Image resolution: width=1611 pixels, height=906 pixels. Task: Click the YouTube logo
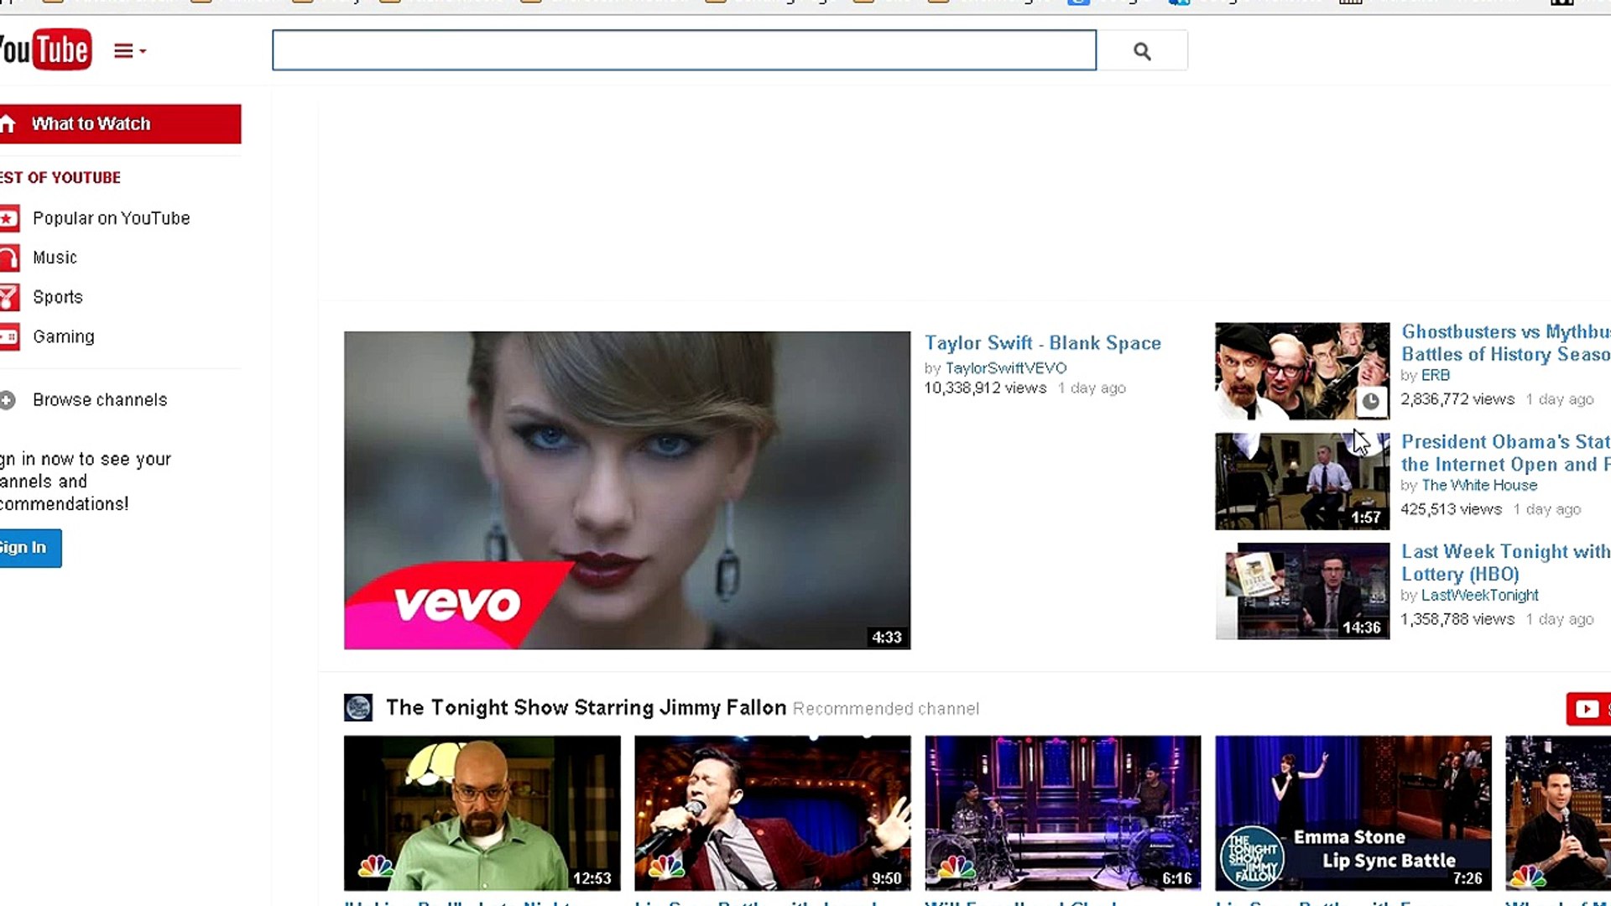pos(46,49)
